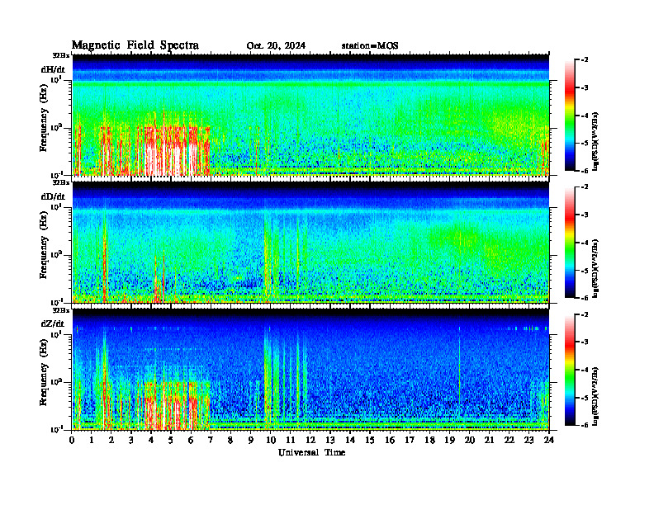Click hour tick label "17" on time axis
The image size is (654, 505).
coord(410,440)
